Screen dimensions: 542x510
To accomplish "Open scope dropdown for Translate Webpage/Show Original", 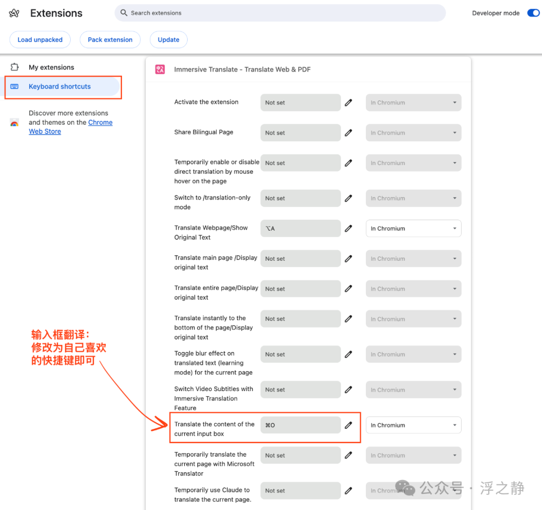I will (x=414, y=228).
